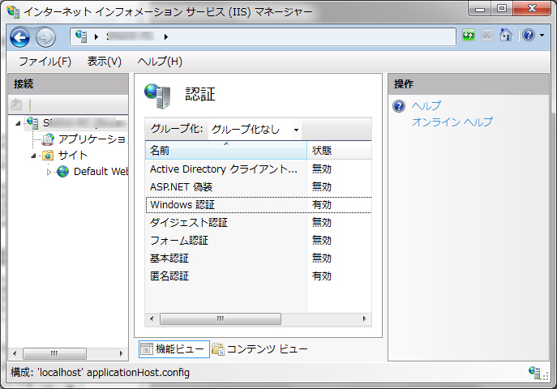Click the list's right scroll arrow
The width and height of the screenshot is (557, 389).
(x=365, y=318)
